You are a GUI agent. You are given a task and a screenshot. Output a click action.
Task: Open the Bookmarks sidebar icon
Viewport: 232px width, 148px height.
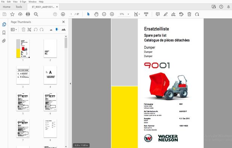[4, 33]
